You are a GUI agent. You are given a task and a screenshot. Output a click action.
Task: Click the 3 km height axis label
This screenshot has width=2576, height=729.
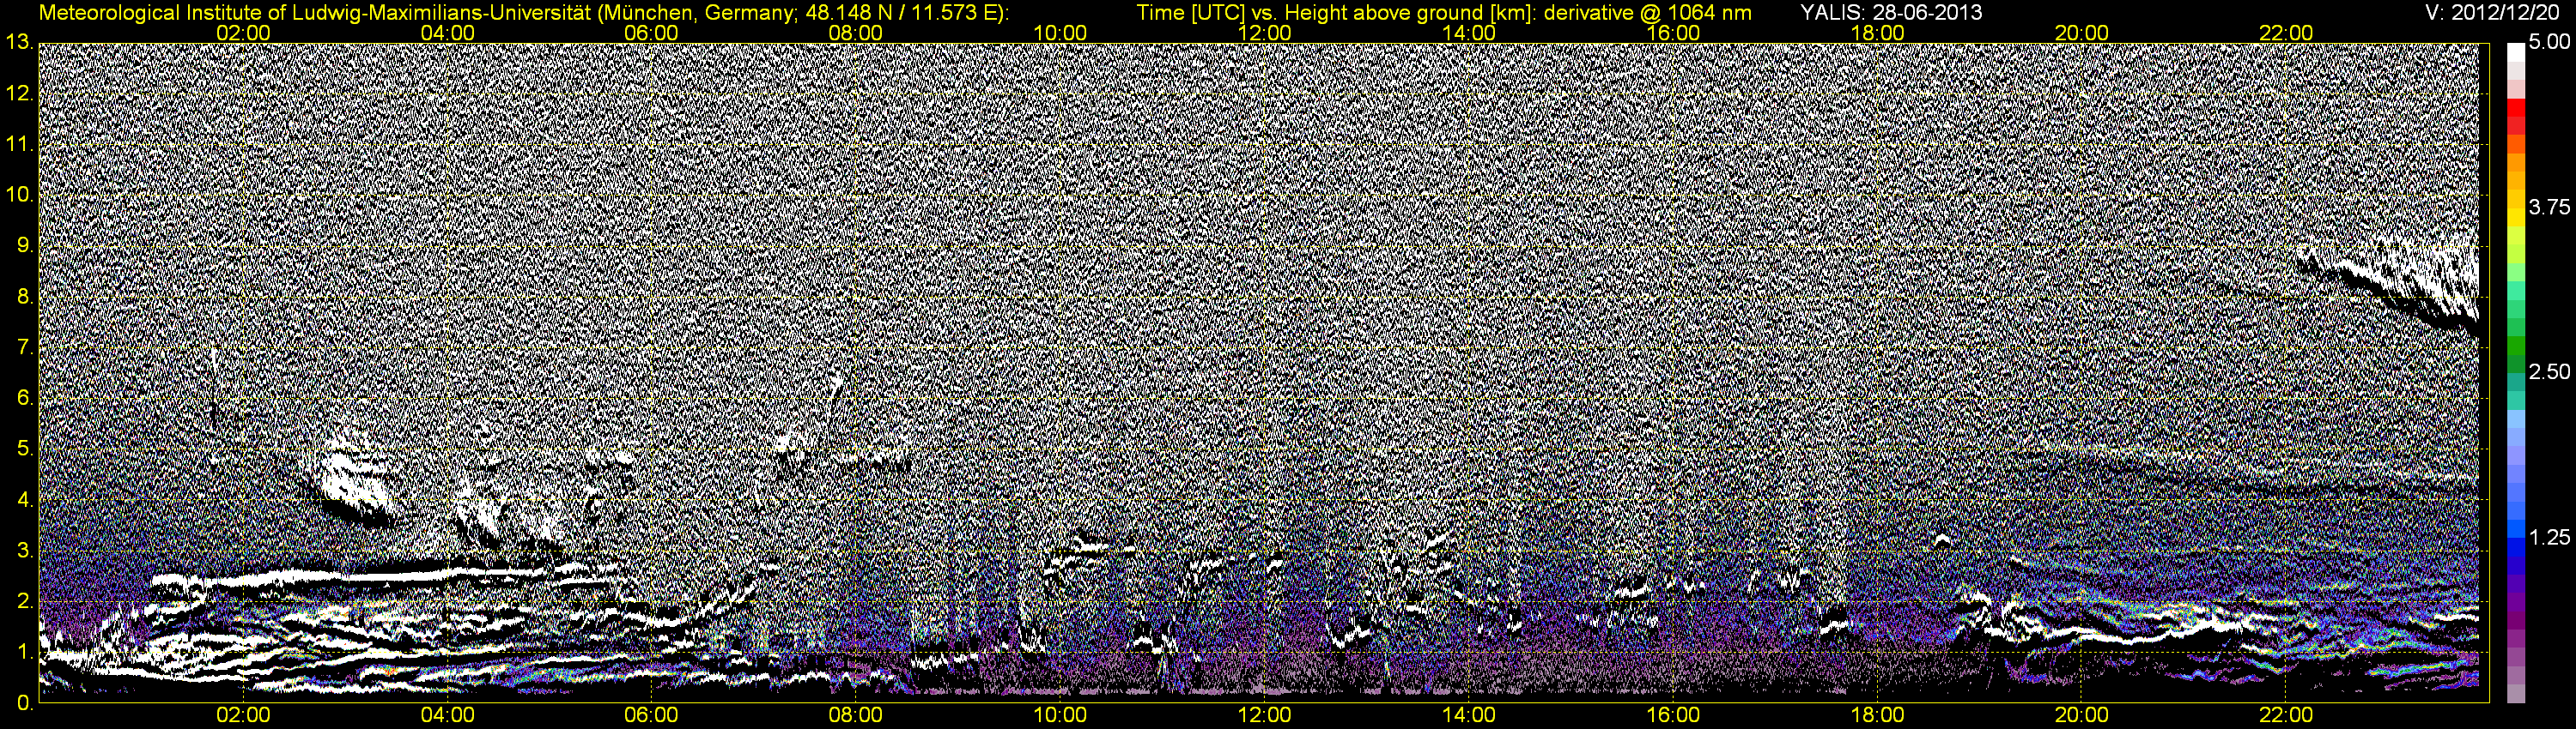(25, 551)
